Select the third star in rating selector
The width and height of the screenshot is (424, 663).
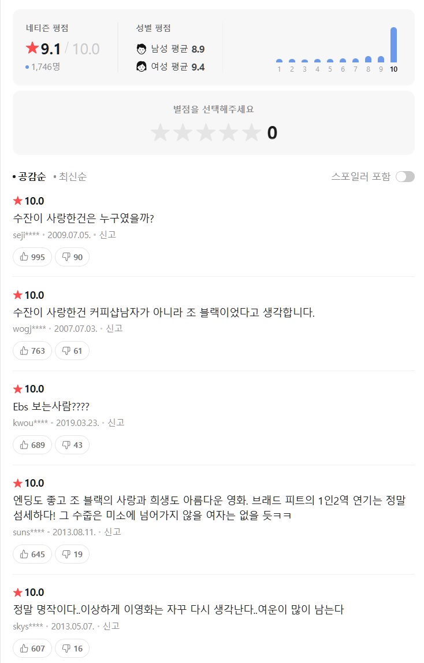click(206, 133)
